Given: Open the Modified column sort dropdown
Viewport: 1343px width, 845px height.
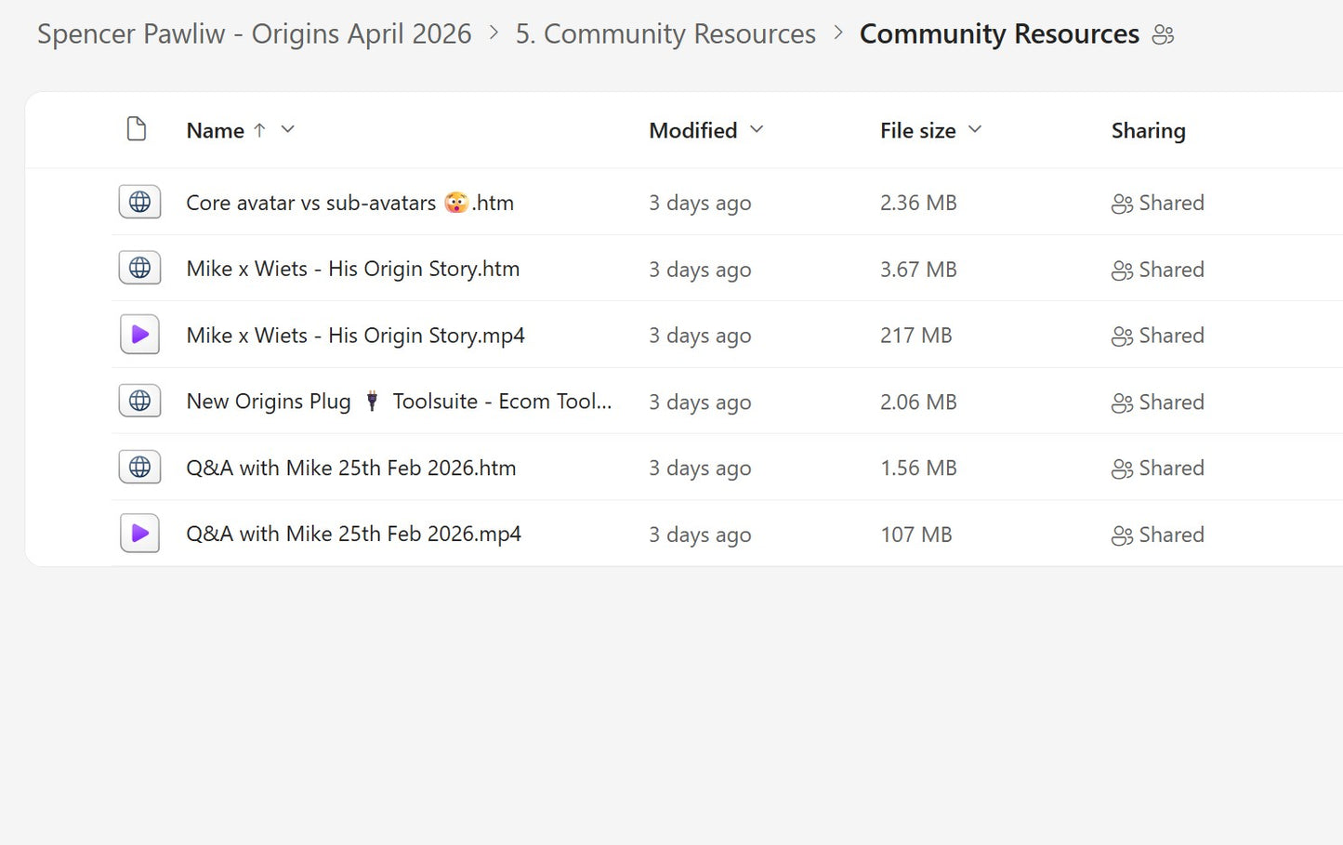Looking at the screenshot, I should (x=757, y=129).
